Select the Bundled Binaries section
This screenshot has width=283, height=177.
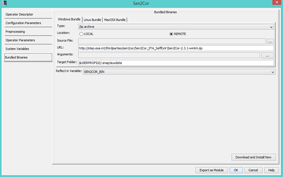point(28,57)
